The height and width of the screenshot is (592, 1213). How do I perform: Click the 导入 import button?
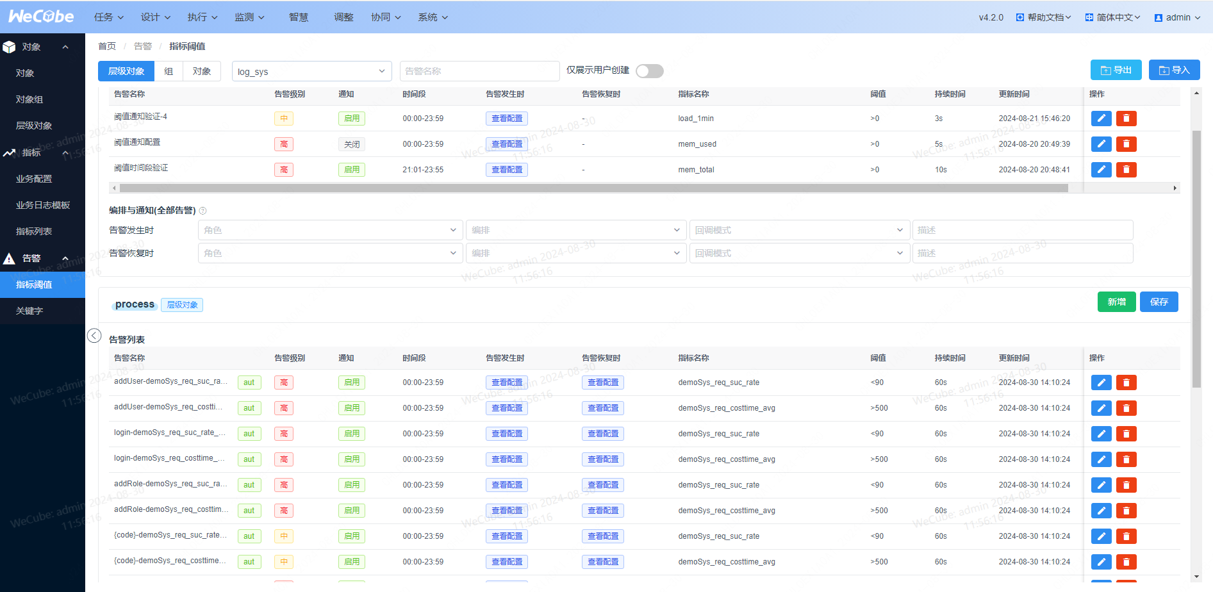pyautogui.click(x=1174, y=70)
